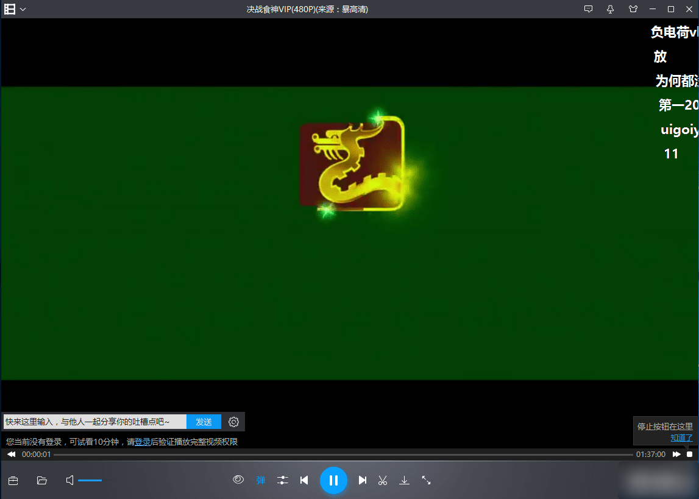Screen dimensions: 699x499
Task: Open the toolbox icon at bottom left
Action: pos(13,480)
